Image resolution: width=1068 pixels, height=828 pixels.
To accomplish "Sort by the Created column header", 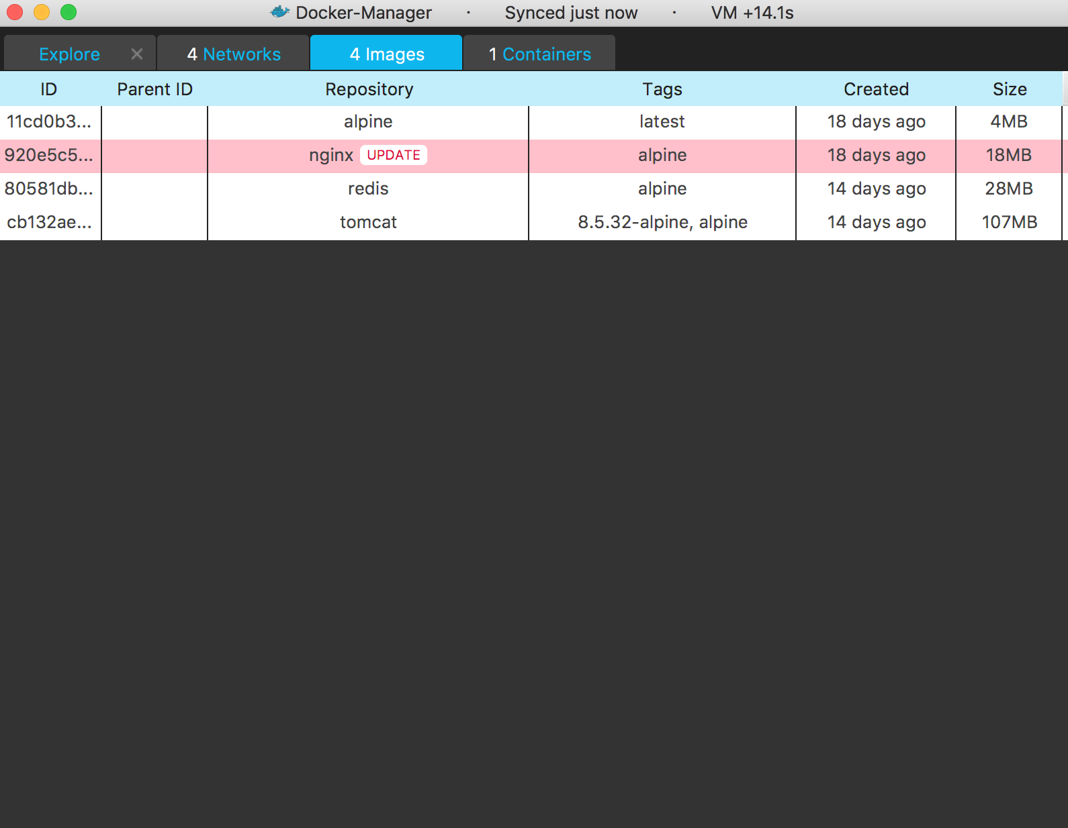I will tap(876, 89).
